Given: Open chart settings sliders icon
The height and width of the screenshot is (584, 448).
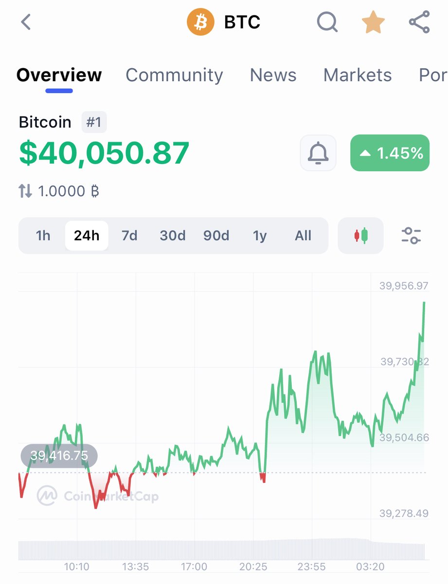Looking at the screenshot, I should pos(412,236).
